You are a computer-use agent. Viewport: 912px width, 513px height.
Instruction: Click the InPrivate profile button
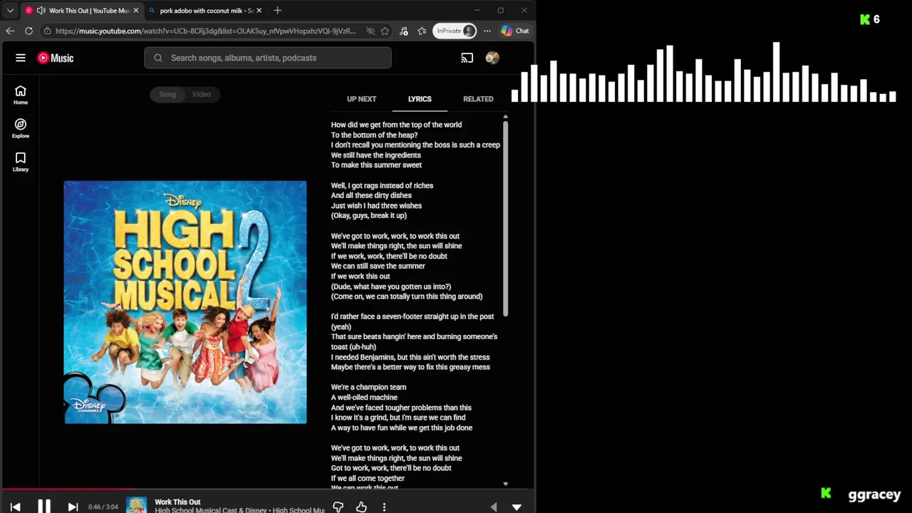(x=455, y=31)
